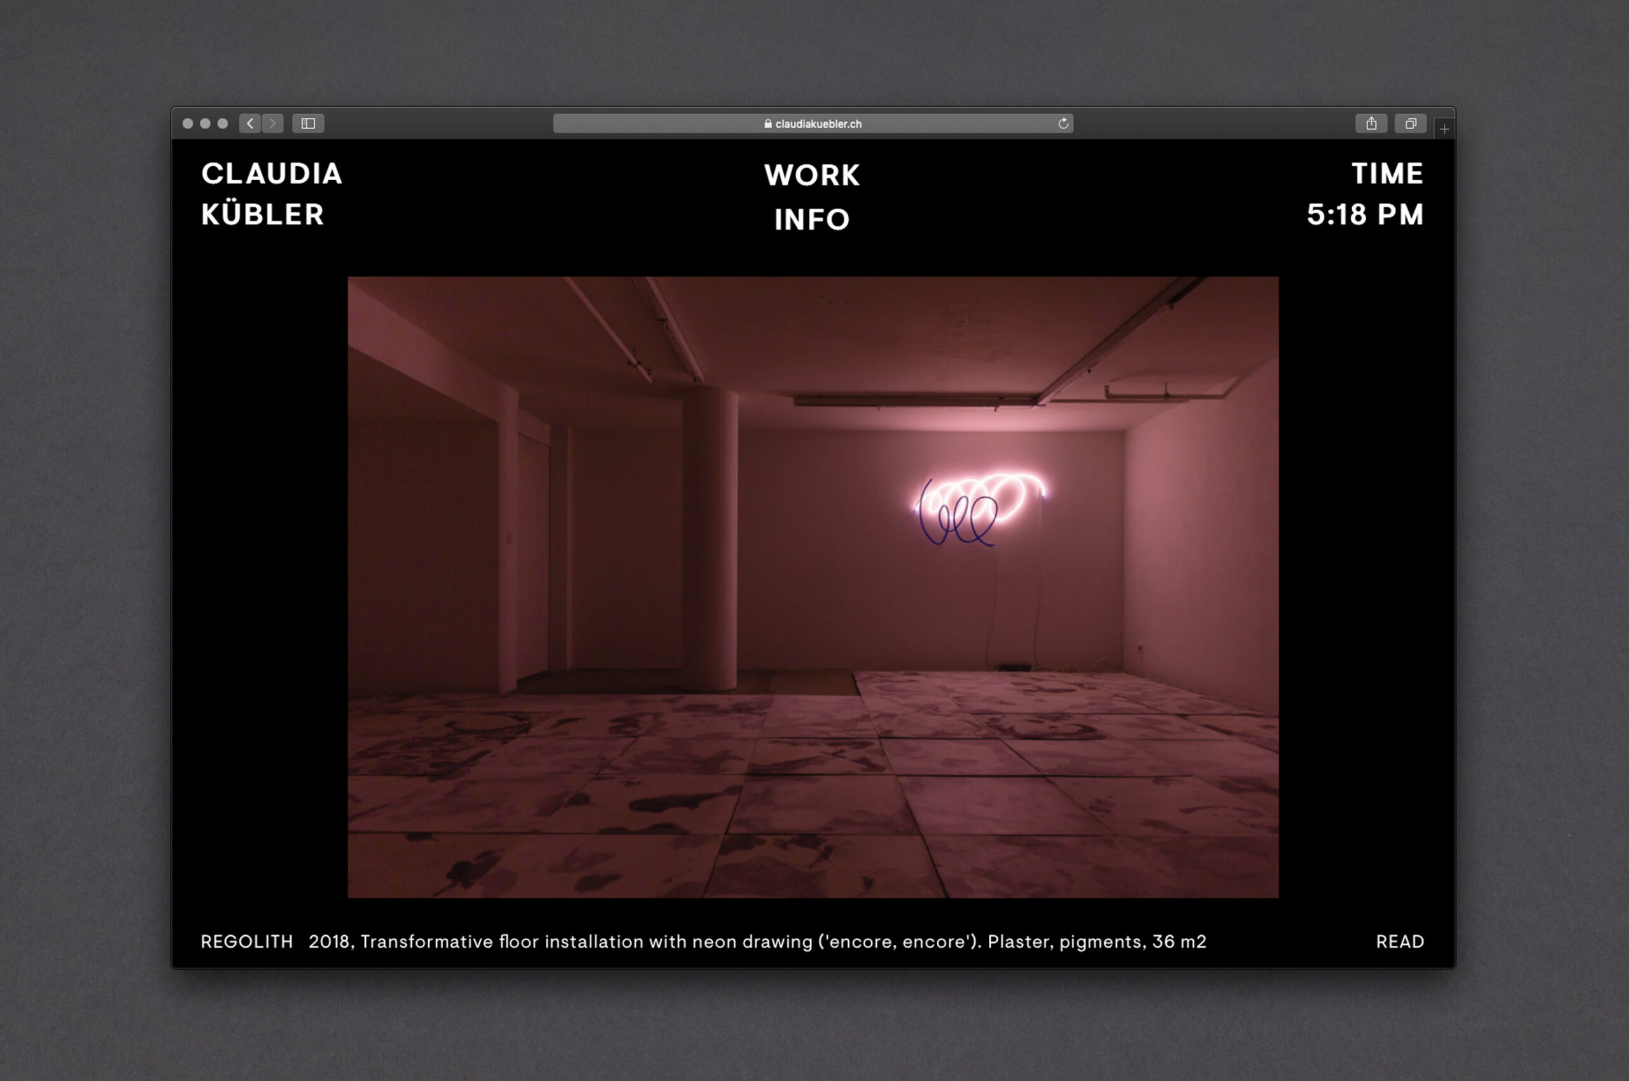Open the READ link
The height and width of the screenshot is (1081, 1629).
tap(1399, 942)
